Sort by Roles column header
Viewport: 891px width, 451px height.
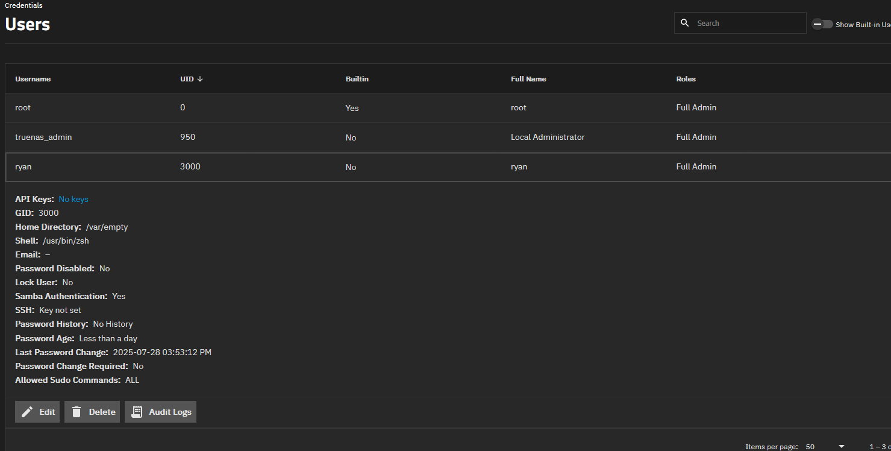pyautogui.click(x=686, y=79)
